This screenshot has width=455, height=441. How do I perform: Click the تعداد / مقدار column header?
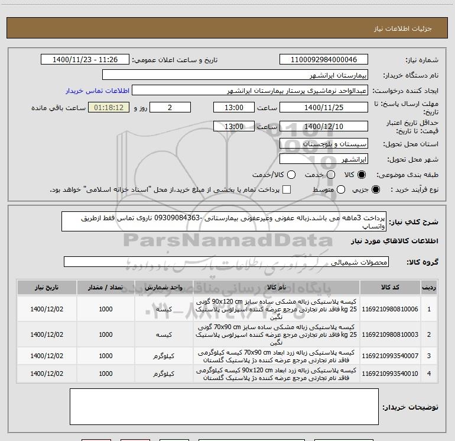pyautogui.click(x=106, y=288)
